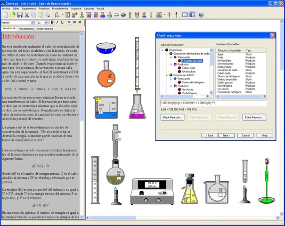Click the reagent jar toolbar icon

click(x=68, y=15)
